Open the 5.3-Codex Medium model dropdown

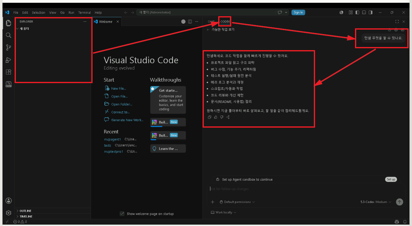[x=376, y=202]
